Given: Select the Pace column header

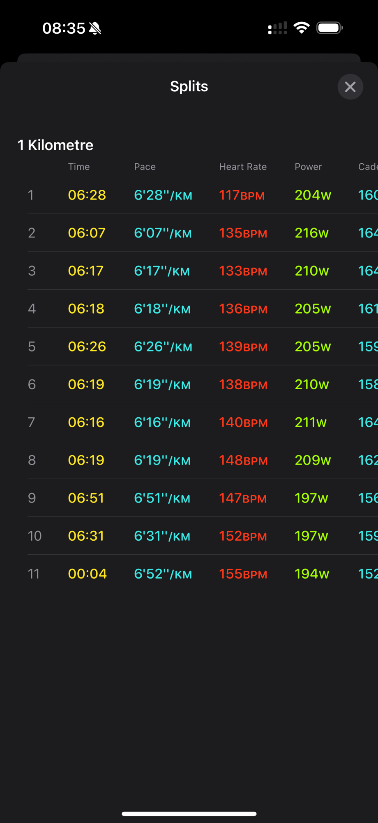Looking at the screenshot, I should [x=145, y=167].
